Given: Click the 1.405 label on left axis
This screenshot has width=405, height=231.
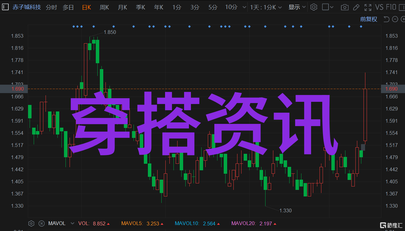Looking at the screenshot, I should pyautogui.click(x=17, y=181).
